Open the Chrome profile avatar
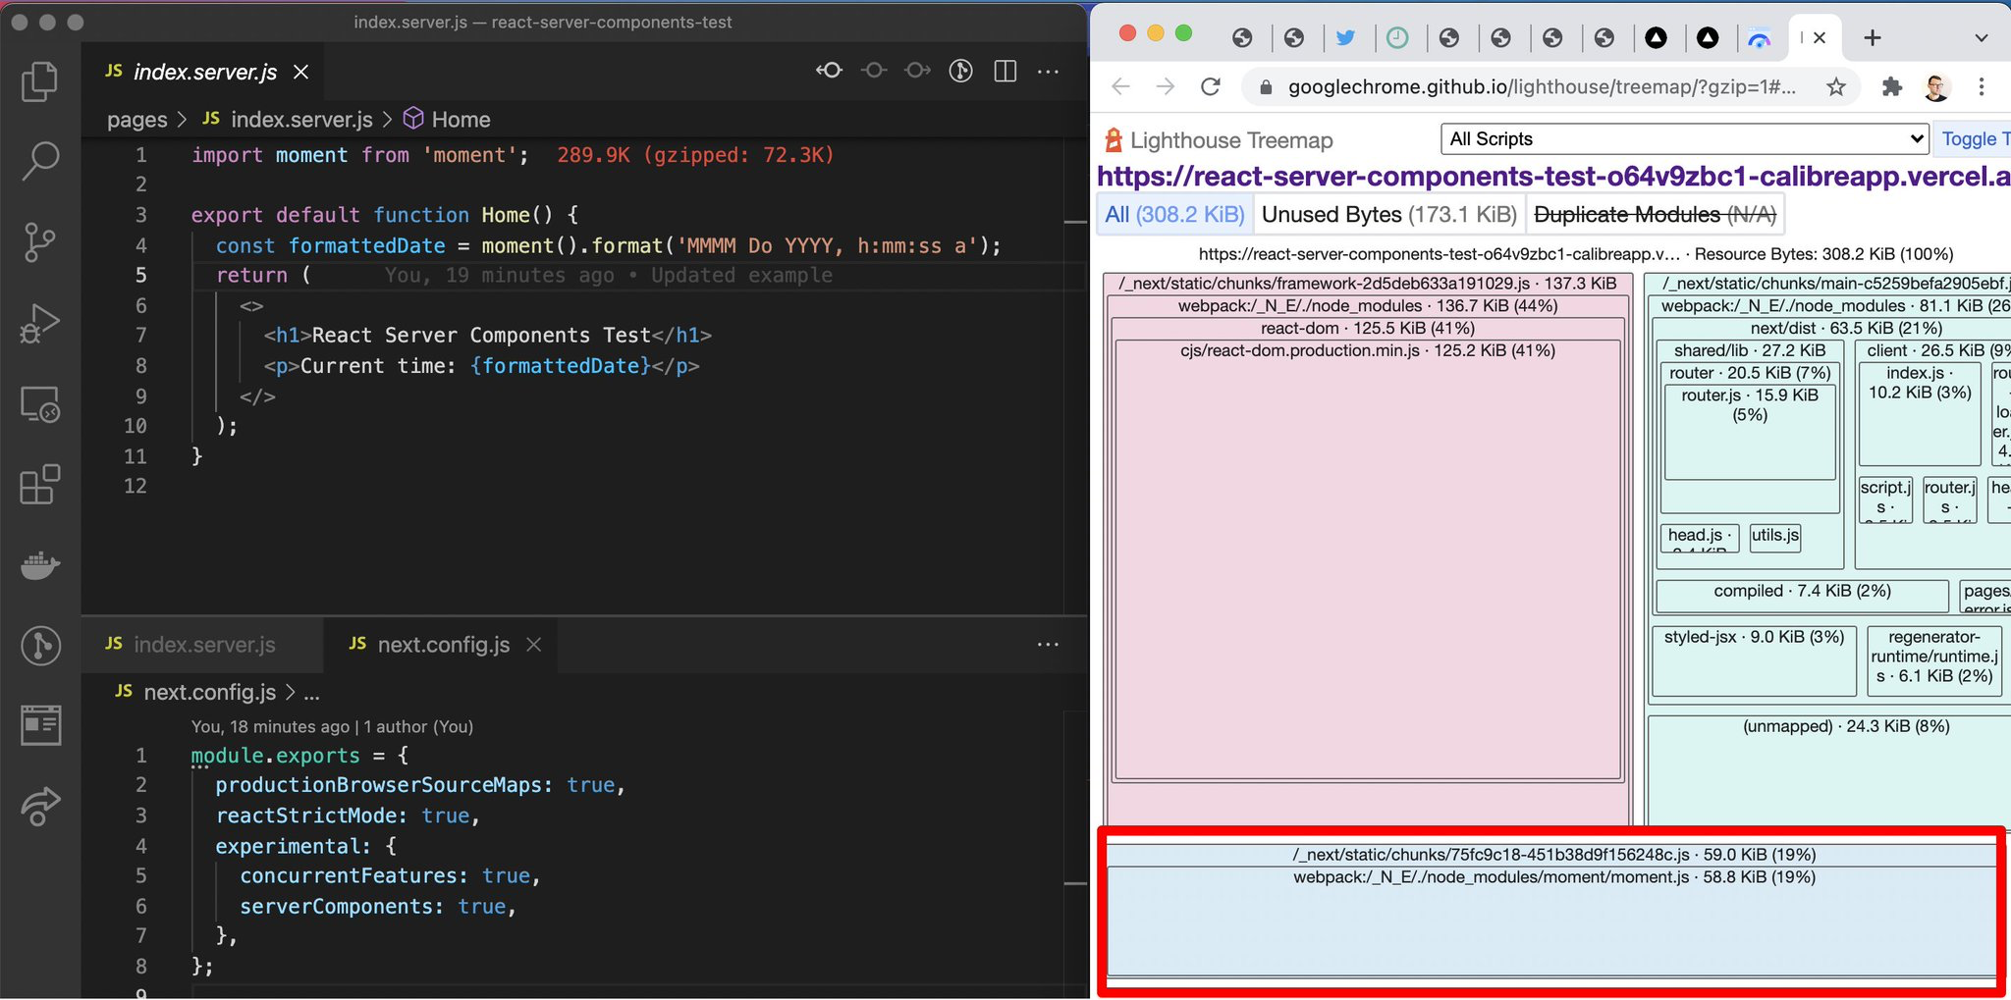This screenshot has height=1000, width=2011. [x=1936, y=87]
